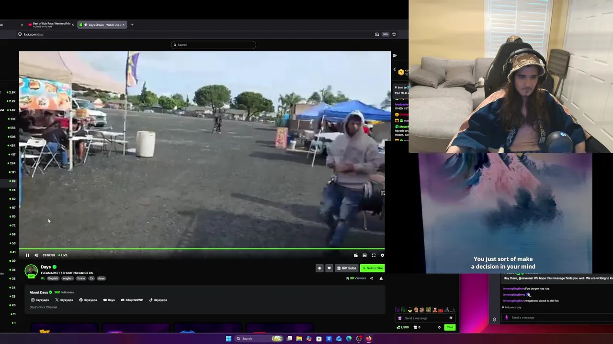Click the 'days' tag chip
The image size is (613, 344).
click(101, 278)
